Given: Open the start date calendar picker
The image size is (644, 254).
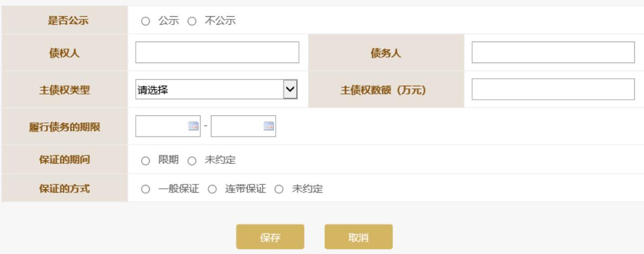Looking at the screenshot, I should (x=193, y=126).
